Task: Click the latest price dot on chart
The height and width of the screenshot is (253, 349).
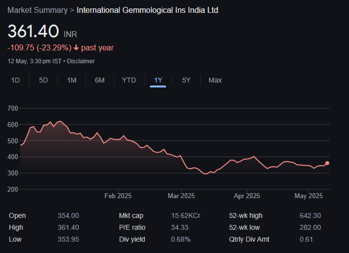Action: [x=327, y=163]
